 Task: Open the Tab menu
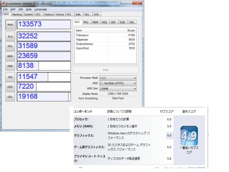21,9
